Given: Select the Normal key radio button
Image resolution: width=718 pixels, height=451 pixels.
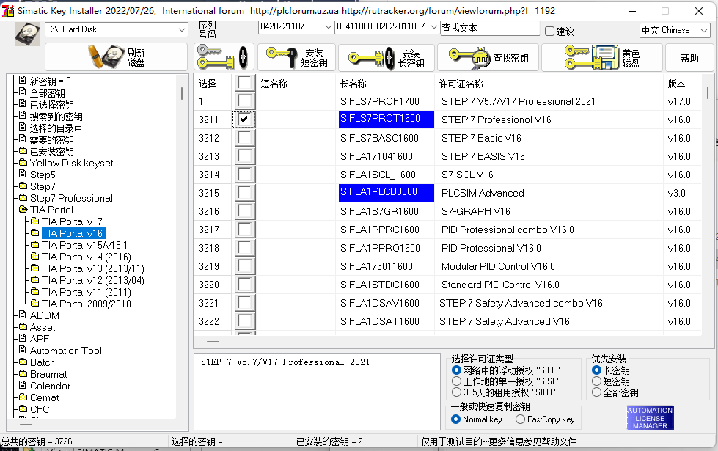Looking at the screenshot, I should [x=455, y=419].
